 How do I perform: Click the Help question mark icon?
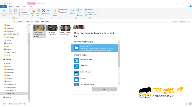[x=190, y=6]
